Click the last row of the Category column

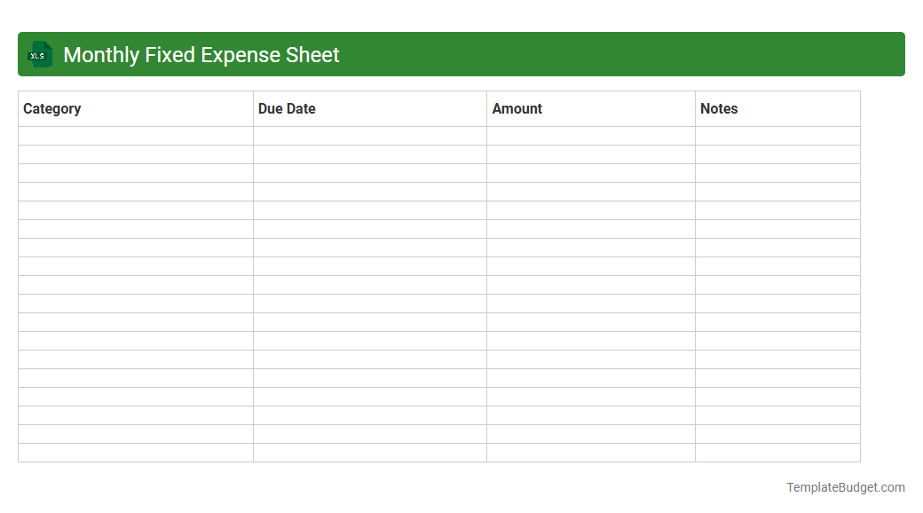(x=135, y=453)
